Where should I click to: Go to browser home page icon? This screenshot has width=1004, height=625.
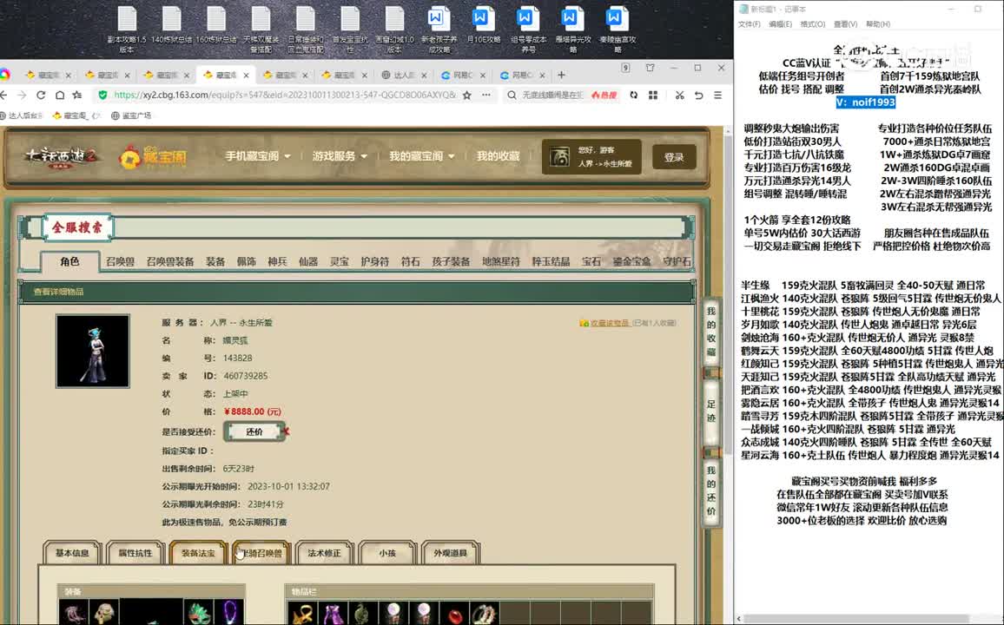point(60,95)
